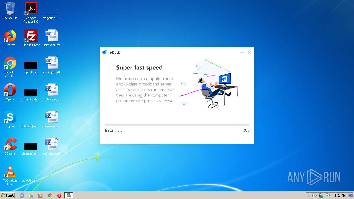Select voicemodels desktop file
This screenshot has width=354, height=199.
[x=31, y=94]
